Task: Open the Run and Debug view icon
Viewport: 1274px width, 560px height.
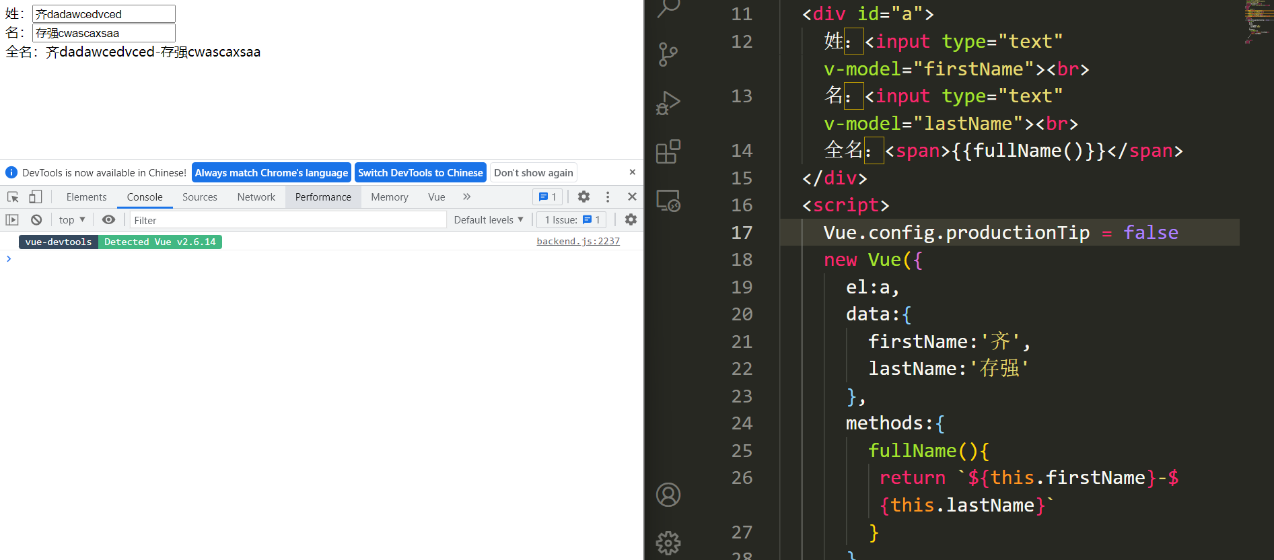Action: point(668,103)
